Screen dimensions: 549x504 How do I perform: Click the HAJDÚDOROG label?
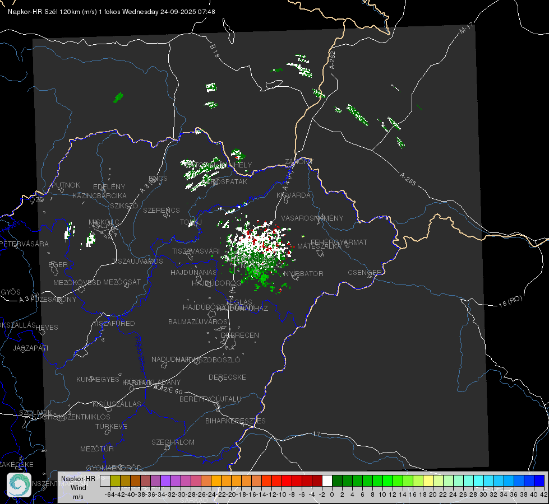point(216,283)
